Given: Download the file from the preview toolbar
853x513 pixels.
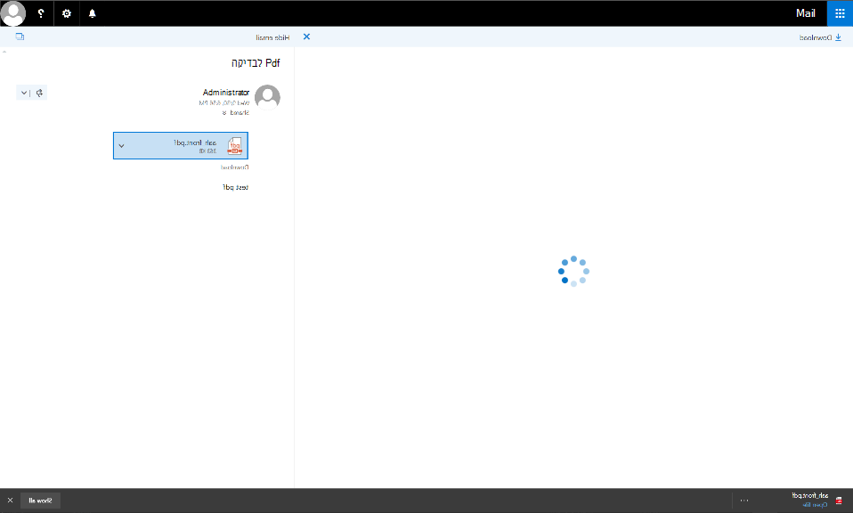Looking at the screenshot, I should point(820,37).
